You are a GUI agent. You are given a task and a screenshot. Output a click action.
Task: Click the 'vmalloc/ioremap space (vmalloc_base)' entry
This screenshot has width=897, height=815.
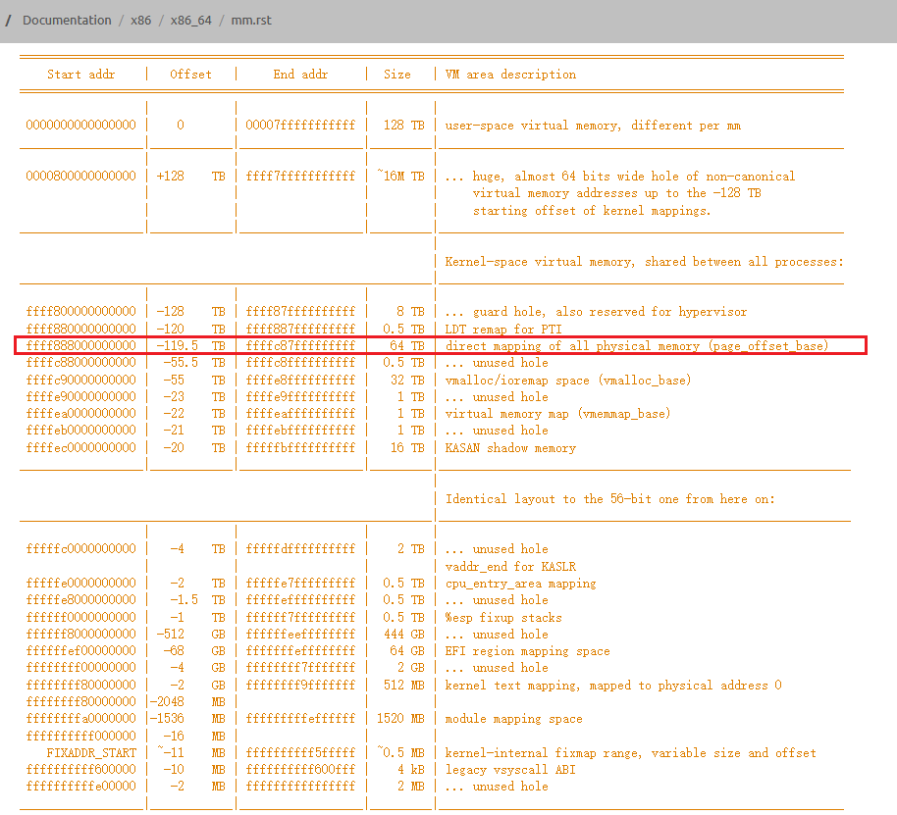(567, 381)
